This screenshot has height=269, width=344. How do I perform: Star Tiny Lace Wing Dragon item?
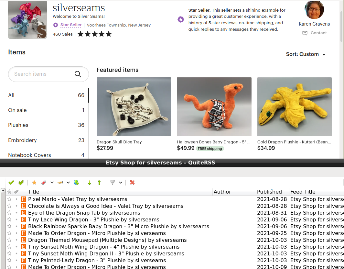click(9, 219)
